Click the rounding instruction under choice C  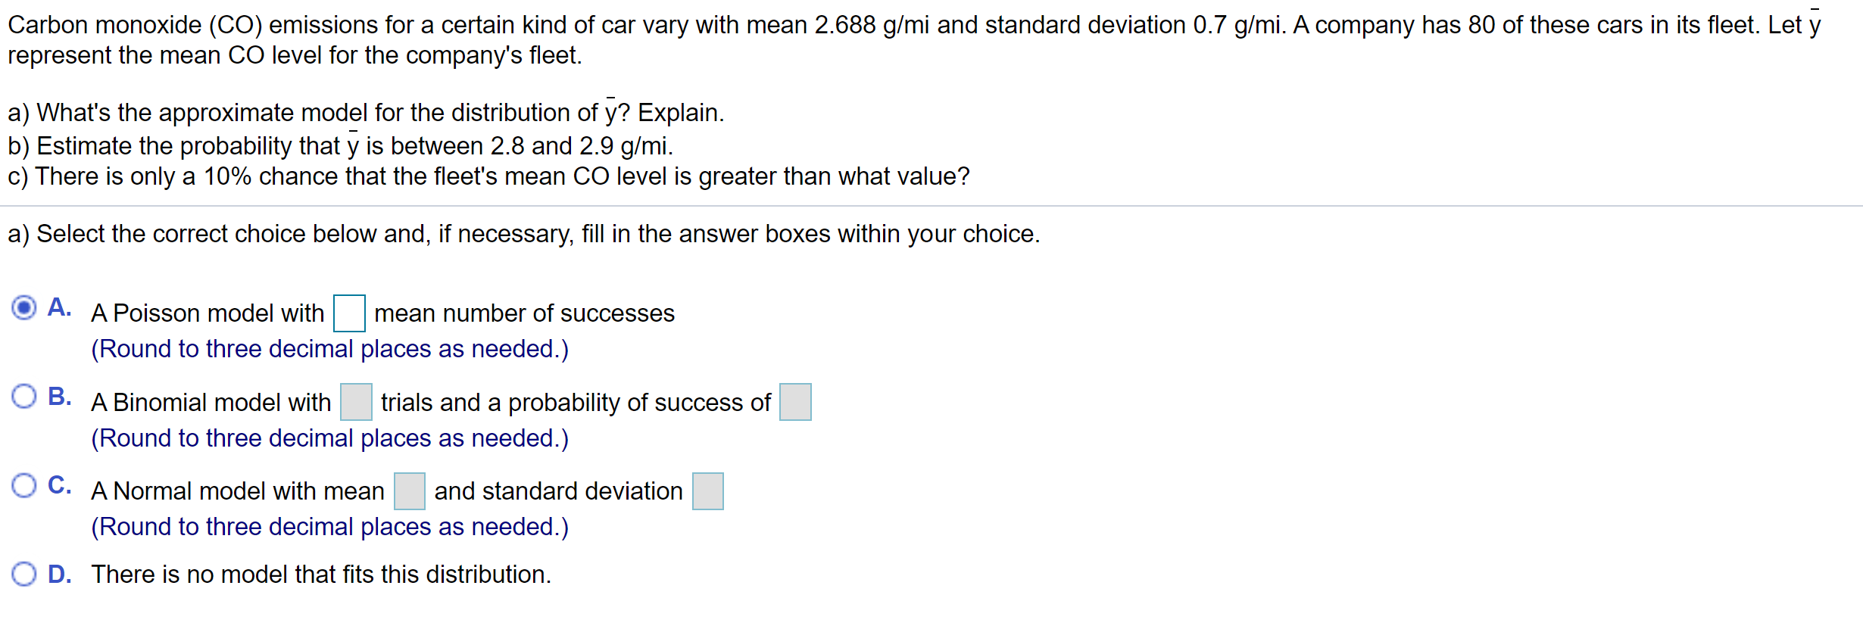coord(329,525)
